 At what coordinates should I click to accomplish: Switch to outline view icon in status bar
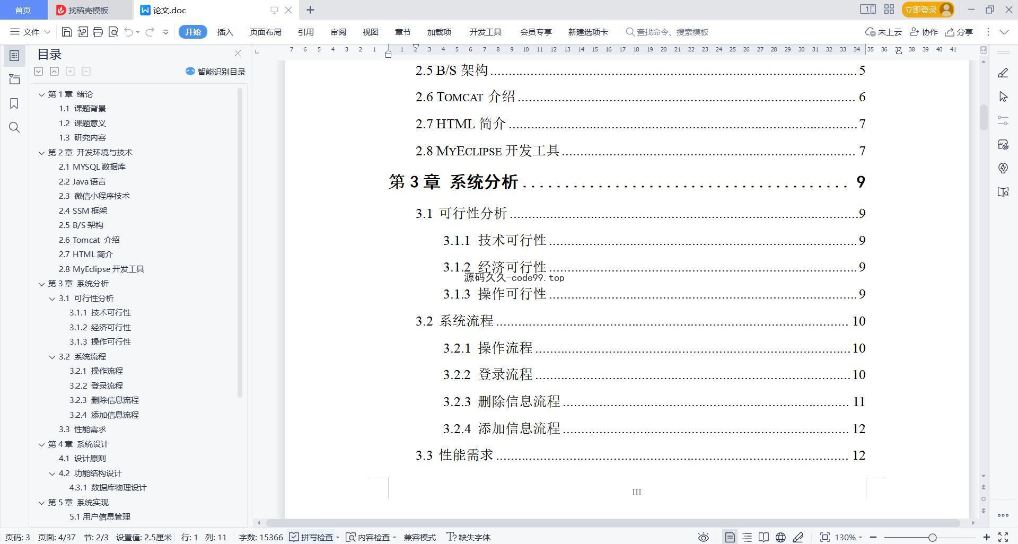tap(747, 537)
